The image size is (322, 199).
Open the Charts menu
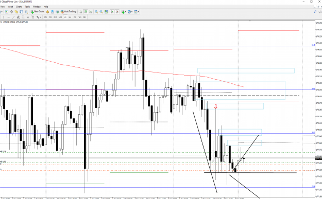click(19, 7)
